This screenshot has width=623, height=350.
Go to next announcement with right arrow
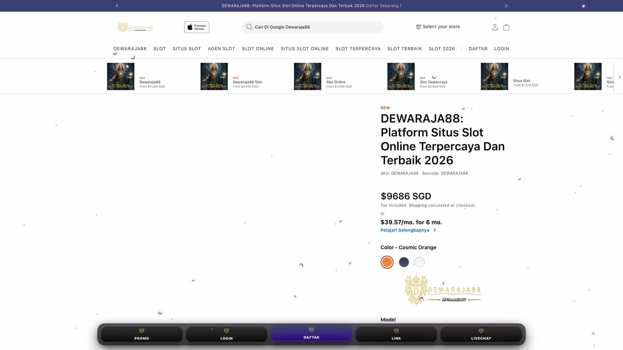tap(506, 6)
